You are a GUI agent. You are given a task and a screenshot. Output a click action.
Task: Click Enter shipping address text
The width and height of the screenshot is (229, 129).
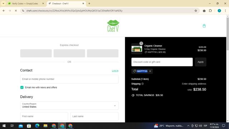(194, 84)
